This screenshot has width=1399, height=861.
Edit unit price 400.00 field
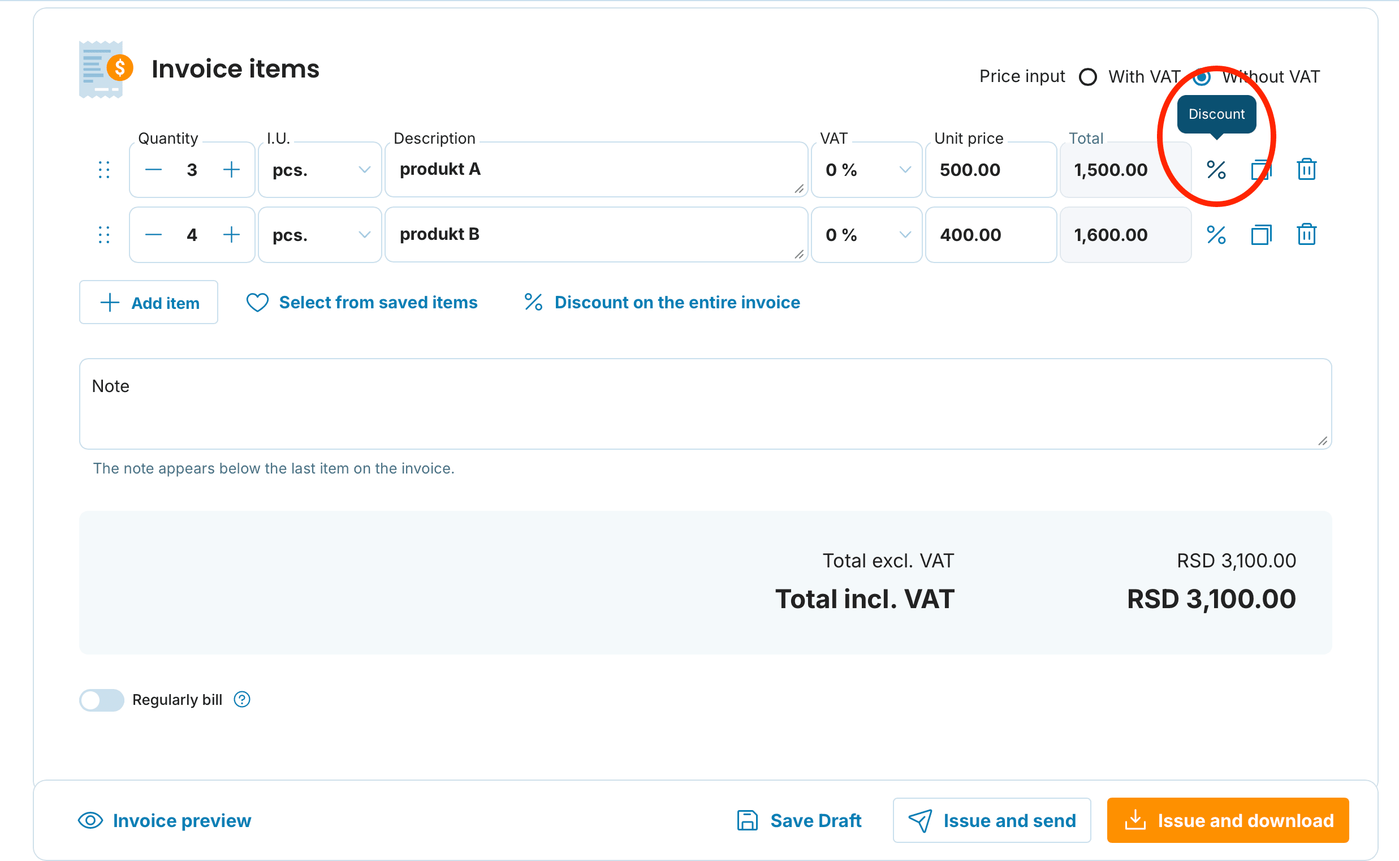(x=991, y=235)
